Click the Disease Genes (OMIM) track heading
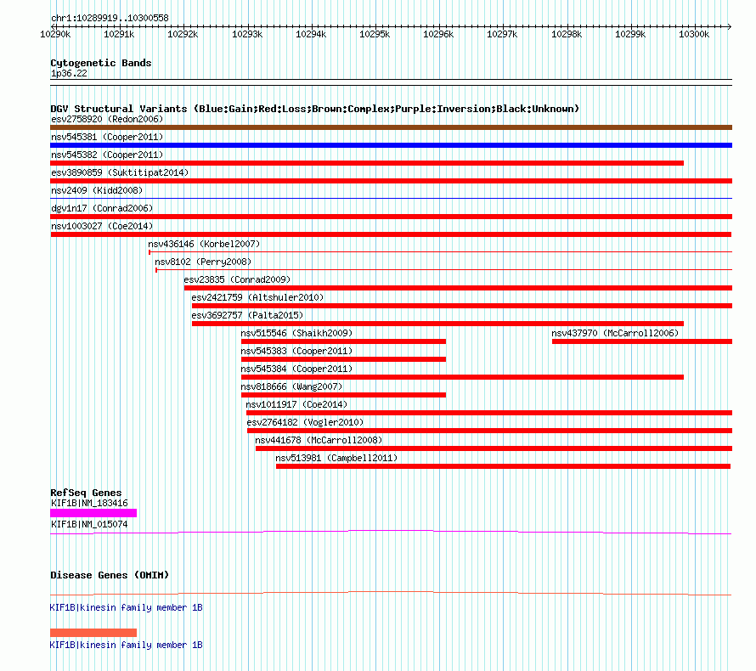The height and width of the screenshot is (671, 756). click(x=110, y=575)
